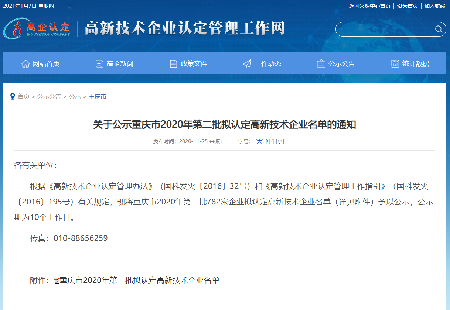
Task: Click the home icon beside 网站首页
Action: (25, 64)
